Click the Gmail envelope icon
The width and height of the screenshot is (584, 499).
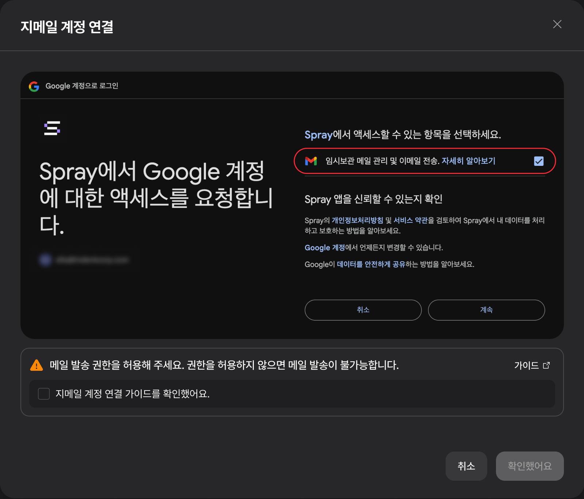point(311,161)
